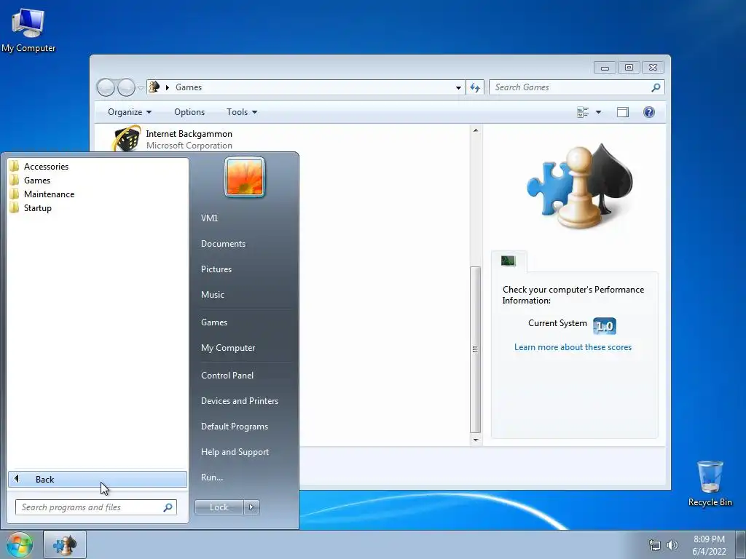Open My Computer from the Start menu
The height and width of the screenshot is (559, 746).
click(228, 348)
